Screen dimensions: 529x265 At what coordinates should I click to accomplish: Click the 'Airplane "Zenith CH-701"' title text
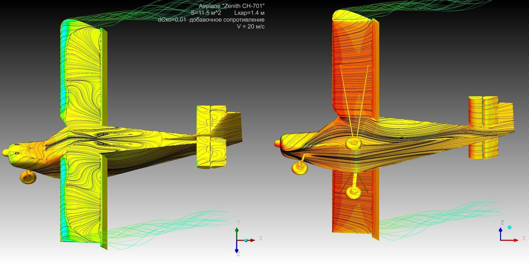click(x=232, y=6)
